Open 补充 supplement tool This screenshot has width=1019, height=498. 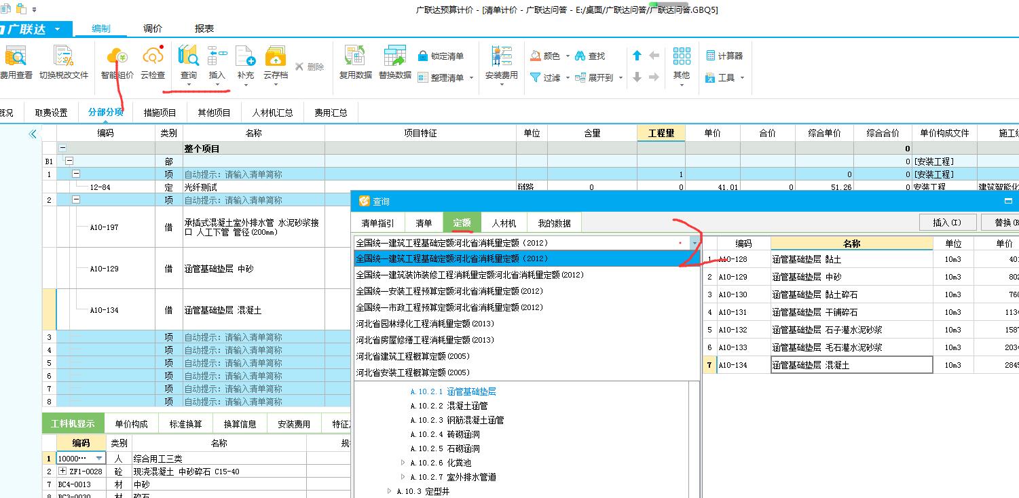246,65
